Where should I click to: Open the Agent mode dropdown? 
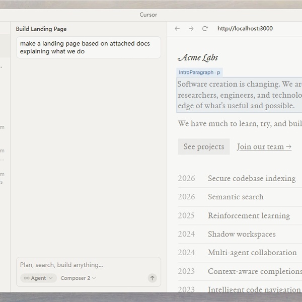tap(38, 278)
